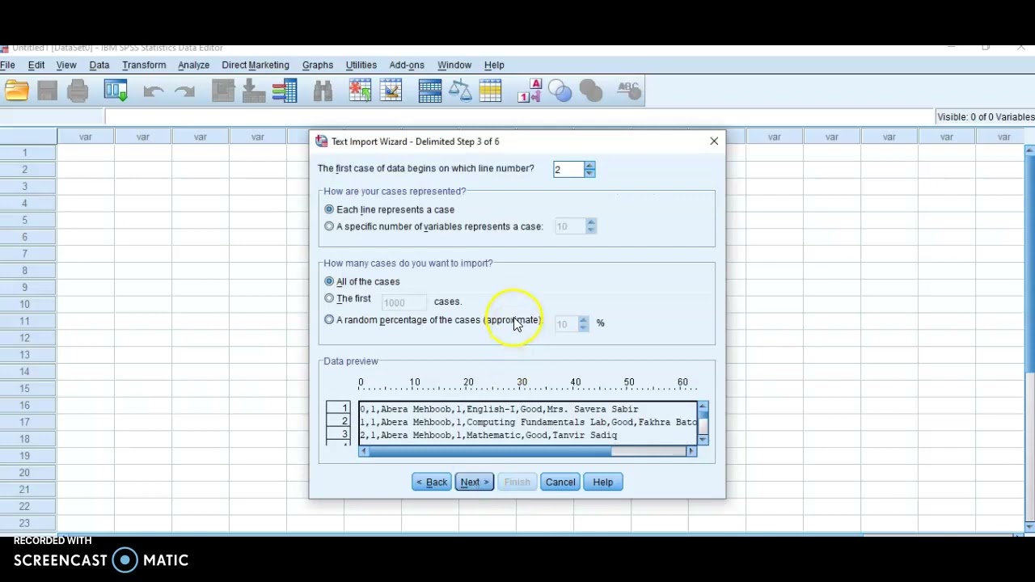Click the Back button in wizard
1035x582 pixels.
coord(432,482)
